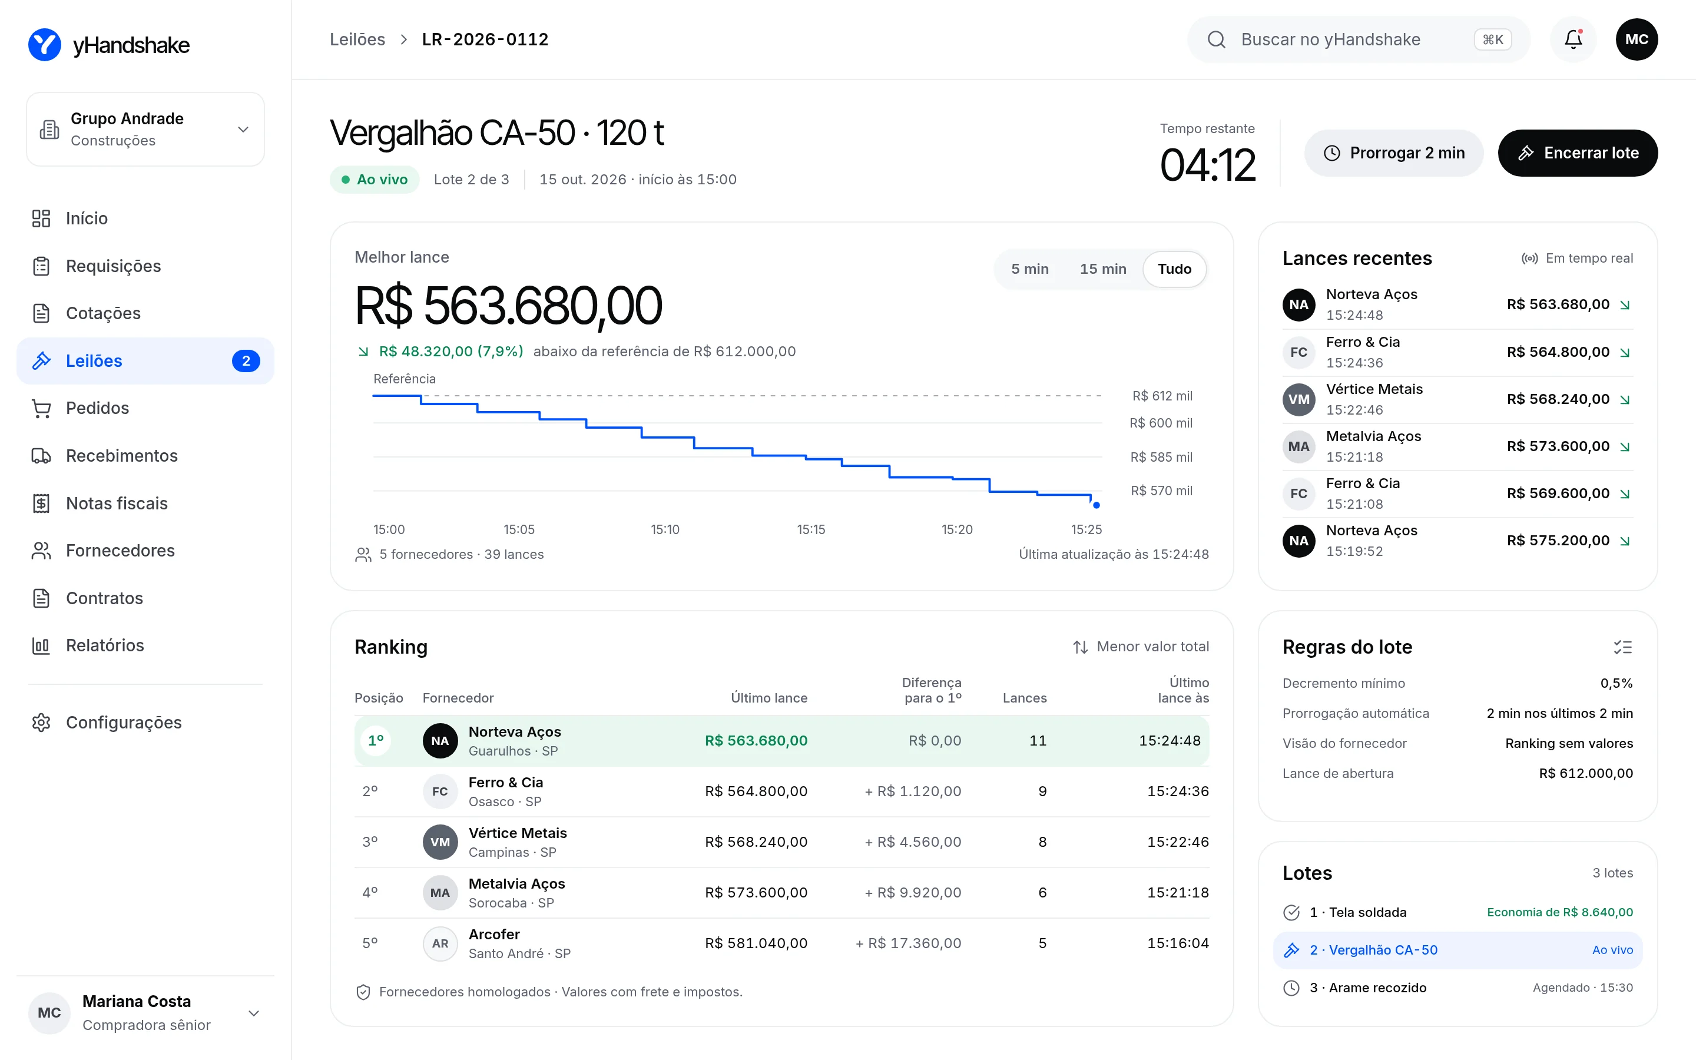1696x1060 pixels.
Task: Change sort order Menor valor total
Action: [1140, 647]
